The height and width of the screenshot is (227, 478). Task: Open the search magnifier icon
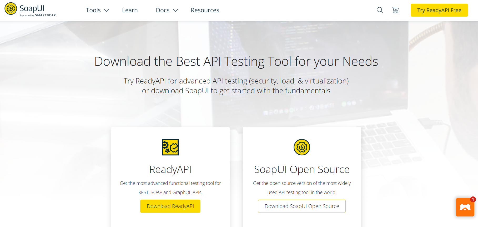(x=380, y=10)
